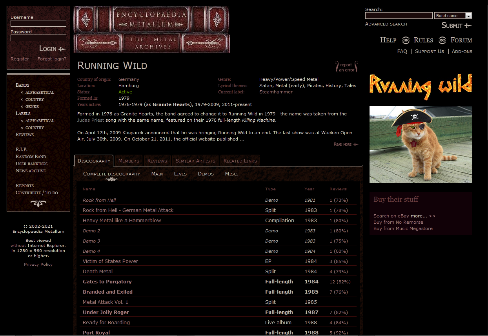Open the Judas Priest band link

click(x=91, y=120)
